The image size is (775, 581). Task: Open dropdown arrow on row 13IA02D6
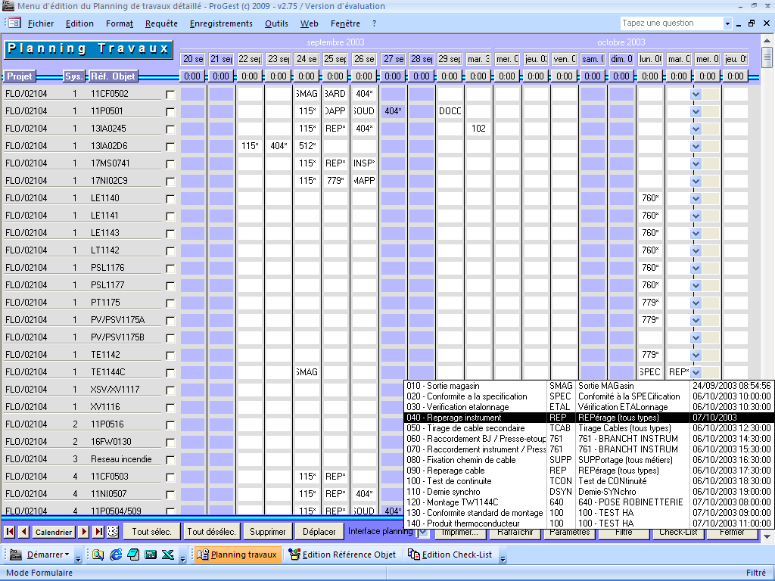(x=696, y=147)
